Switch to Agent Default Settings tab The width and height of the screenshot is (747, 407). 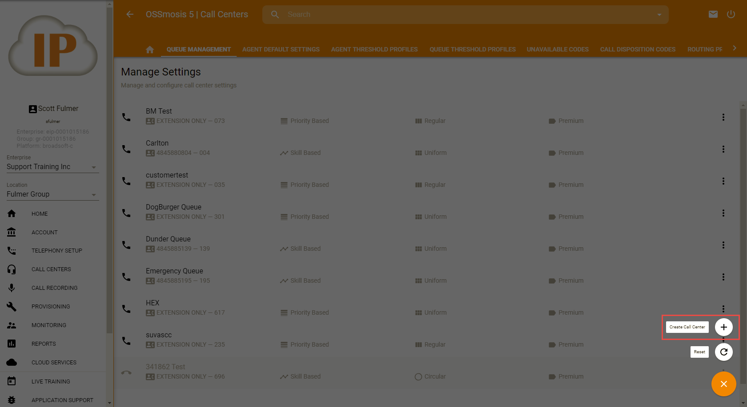click(x=281, y=49)
